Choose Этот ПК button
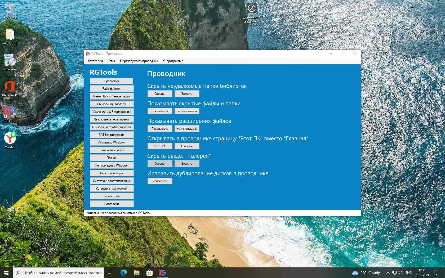This screenshot has height=278, width=445. tap(160, 146)
